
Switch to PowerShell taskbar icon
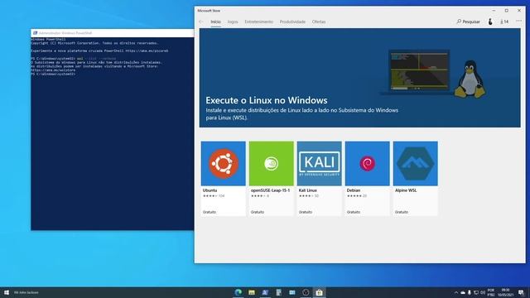[265, 292]
